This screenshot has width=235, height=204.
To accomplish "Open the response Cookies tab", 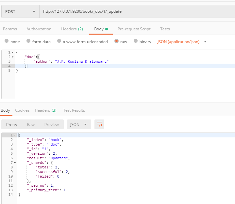I will point(22,110).
